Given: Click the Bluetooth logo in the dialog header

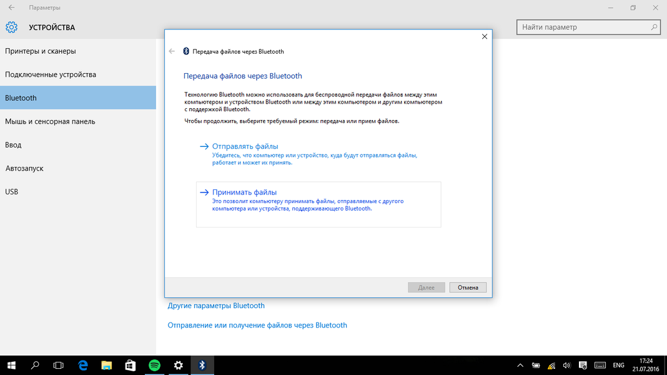Looking at the screenshot, I should tap(186, 51).
